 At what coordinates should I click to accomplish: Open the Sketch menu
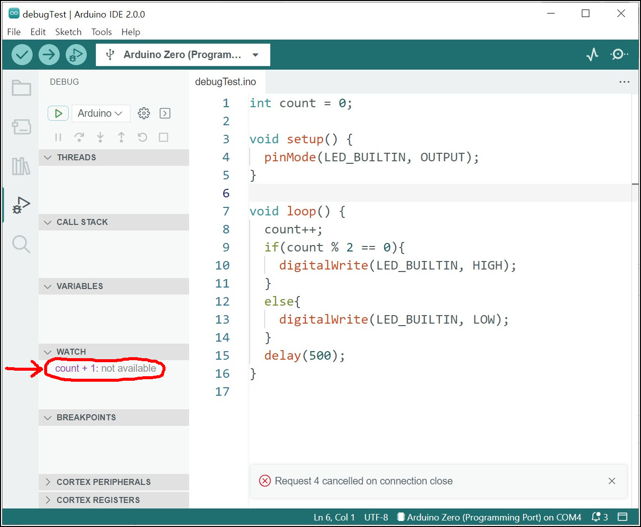coord(68,32)
